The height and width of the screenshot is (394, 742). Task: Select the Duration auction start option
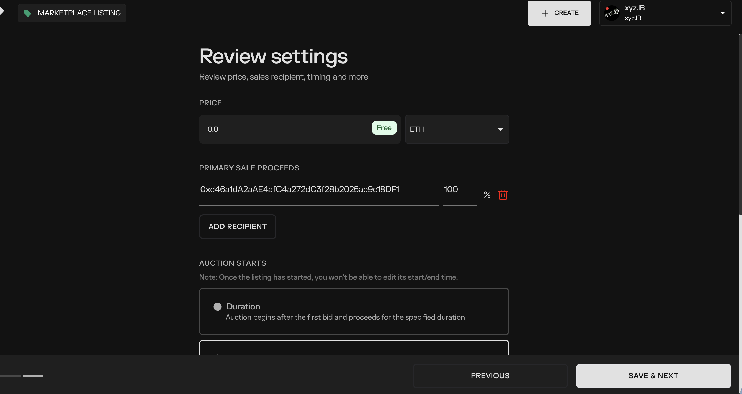pos(354,311)
